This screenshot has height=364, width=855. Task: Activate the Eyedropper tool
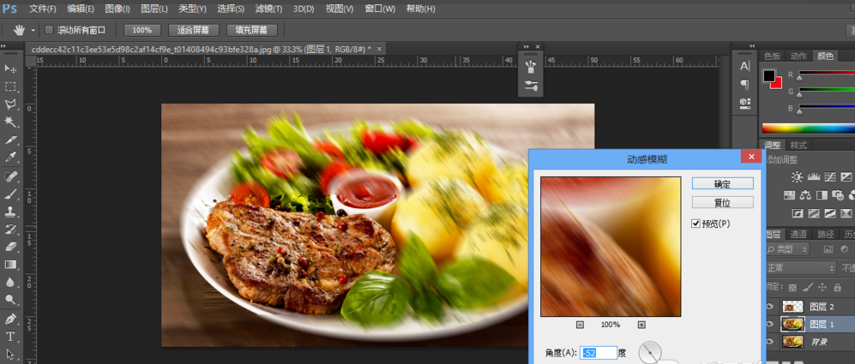[x=11, y=158]
